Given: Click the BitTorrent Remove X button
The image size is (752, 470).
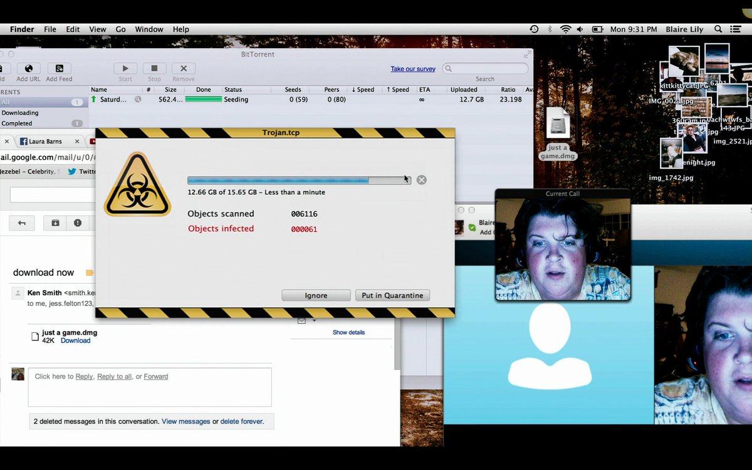Looking at the screenshot, I should tap(184, 68).
